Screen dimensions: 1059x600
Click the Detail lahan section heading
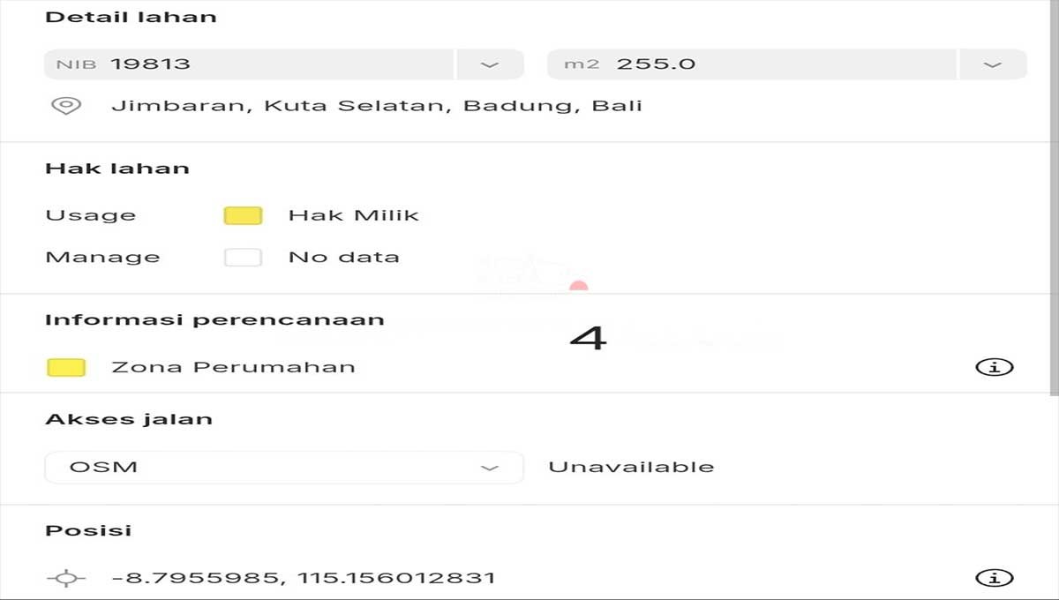[x=131, y=17]
